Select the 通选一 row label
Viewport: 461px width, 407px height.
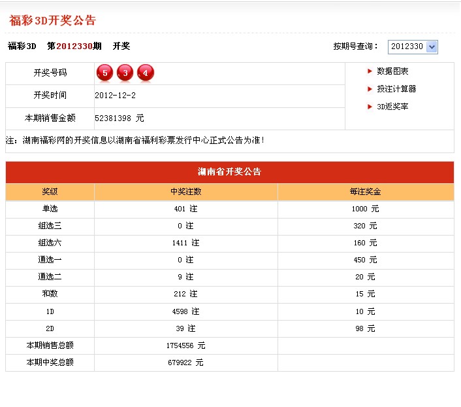[x=50, y=260]
